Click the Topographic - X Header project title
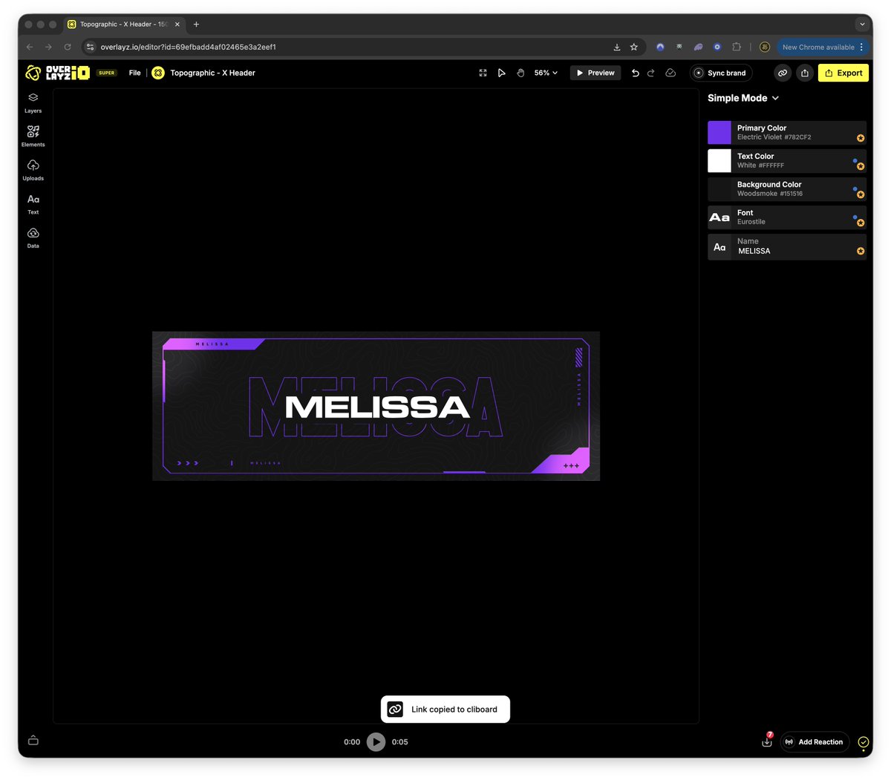This screenshot has height=780, width=891. 212,73
